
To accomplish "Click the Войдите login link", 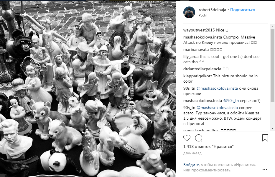I will pos(191,165).
